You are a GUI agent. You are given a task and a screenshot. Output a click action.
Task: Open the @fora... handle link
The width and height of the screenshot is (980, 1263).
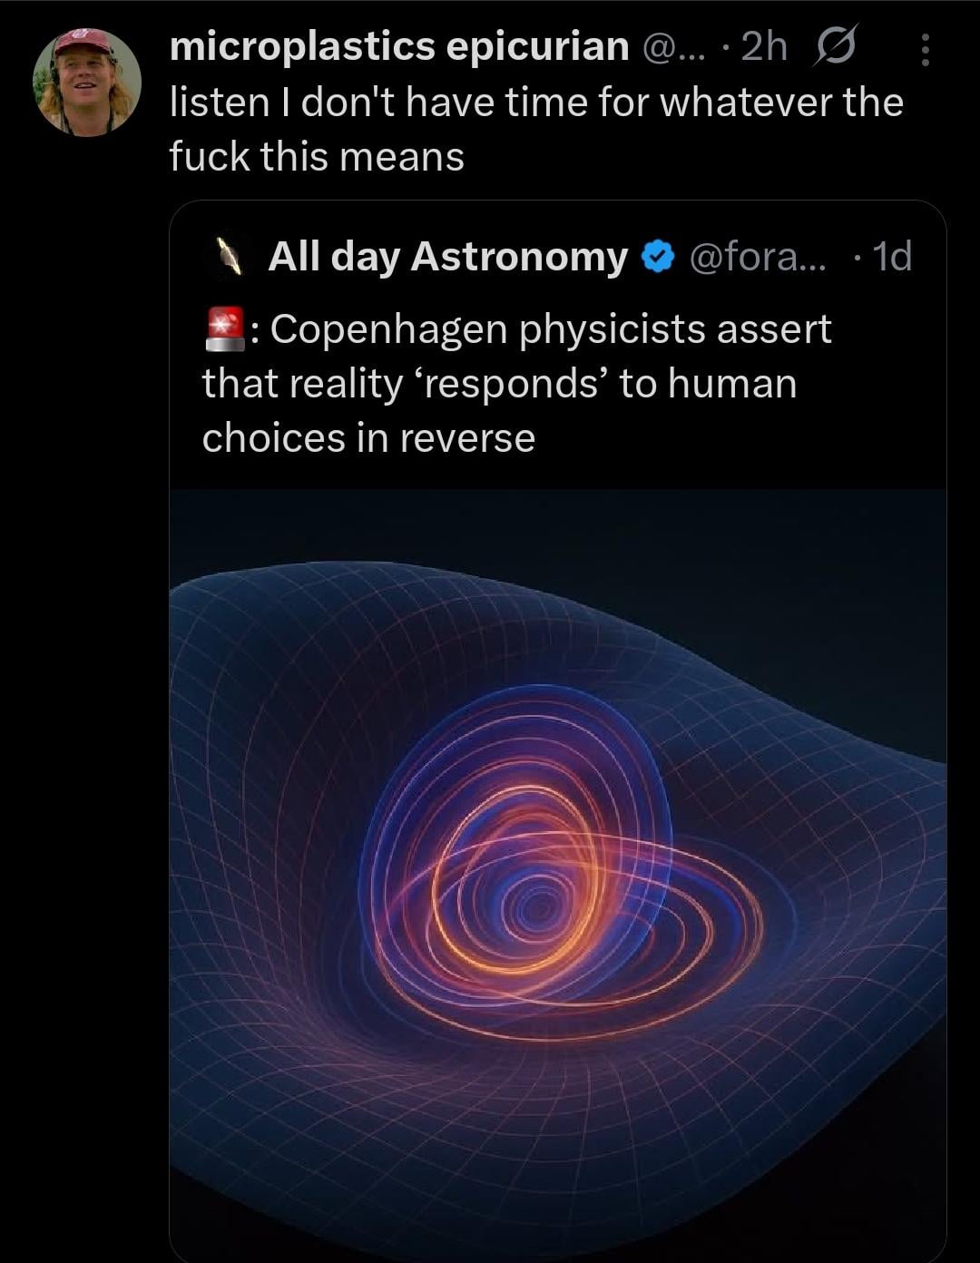[x=758, y=257]
